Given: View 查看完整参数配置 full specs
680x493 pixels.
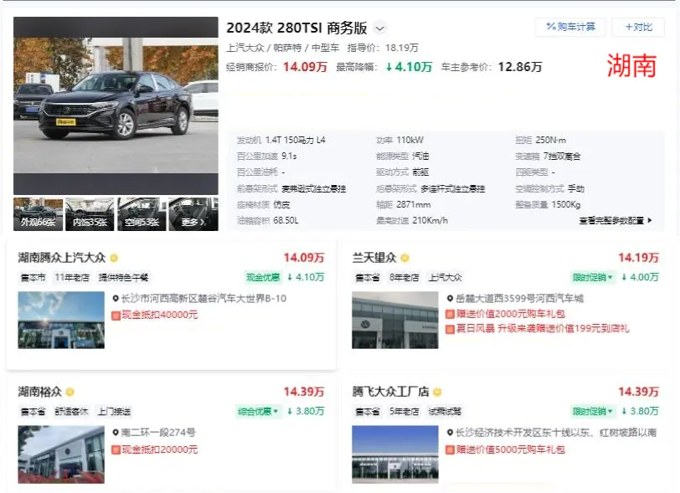Looking at the screenshot, I should pos(616,221).
